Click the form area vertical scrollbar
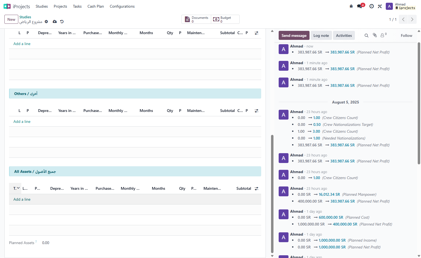The image size is (421, 258). [x=272, y=194]
